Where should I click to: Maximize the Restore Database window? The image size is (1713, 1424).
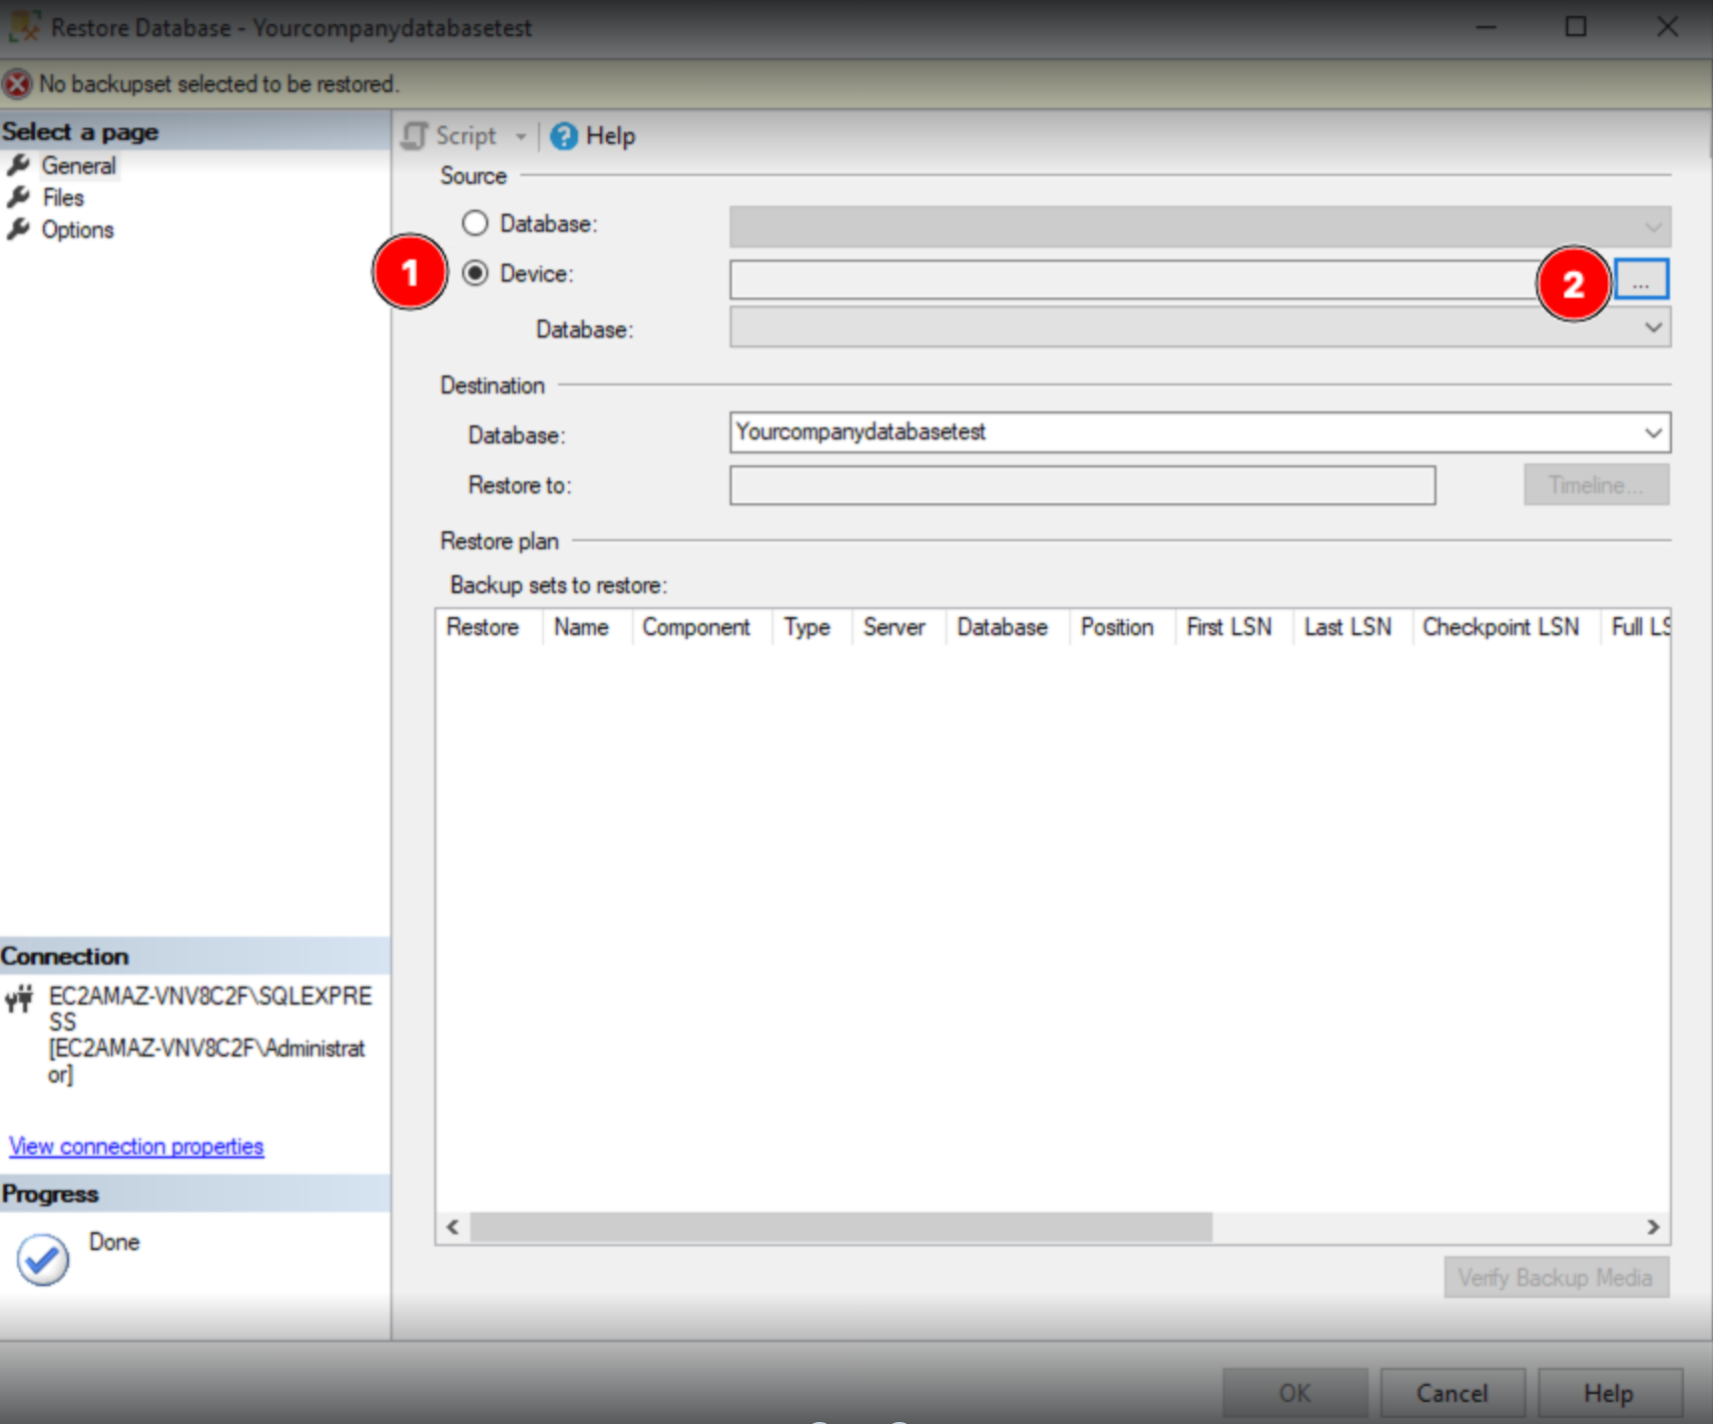point(1576,27)
